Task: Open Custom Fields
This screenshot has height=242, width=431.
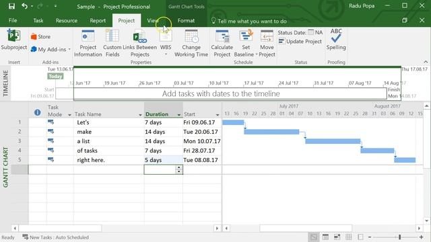Action: pyautogui.click(x=112, y=43)
